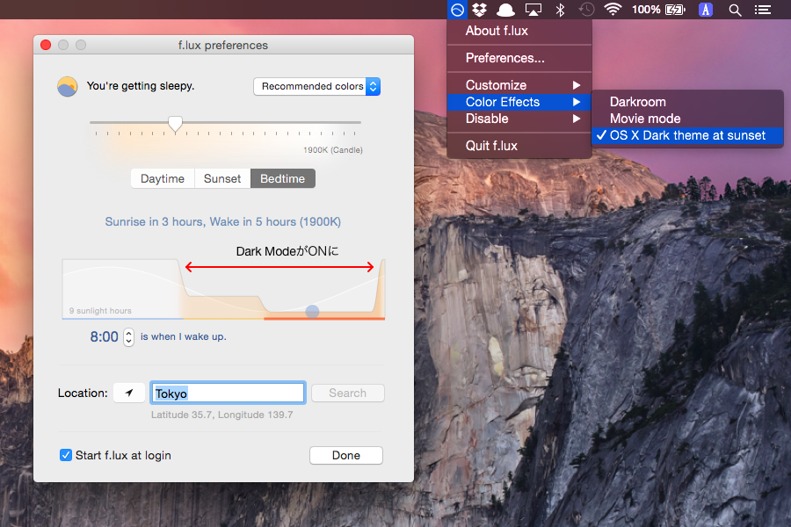
Task: Select 'Darkroom' color effect
Action: [687, 102]
